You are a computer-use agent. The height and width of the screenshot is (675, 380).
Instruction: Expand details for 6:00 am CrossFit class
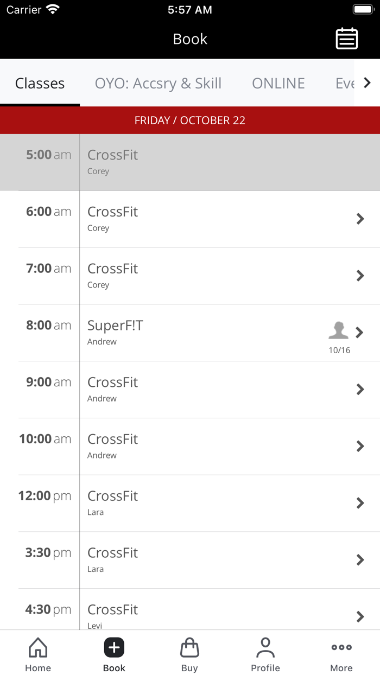click(x=360, y=219)
